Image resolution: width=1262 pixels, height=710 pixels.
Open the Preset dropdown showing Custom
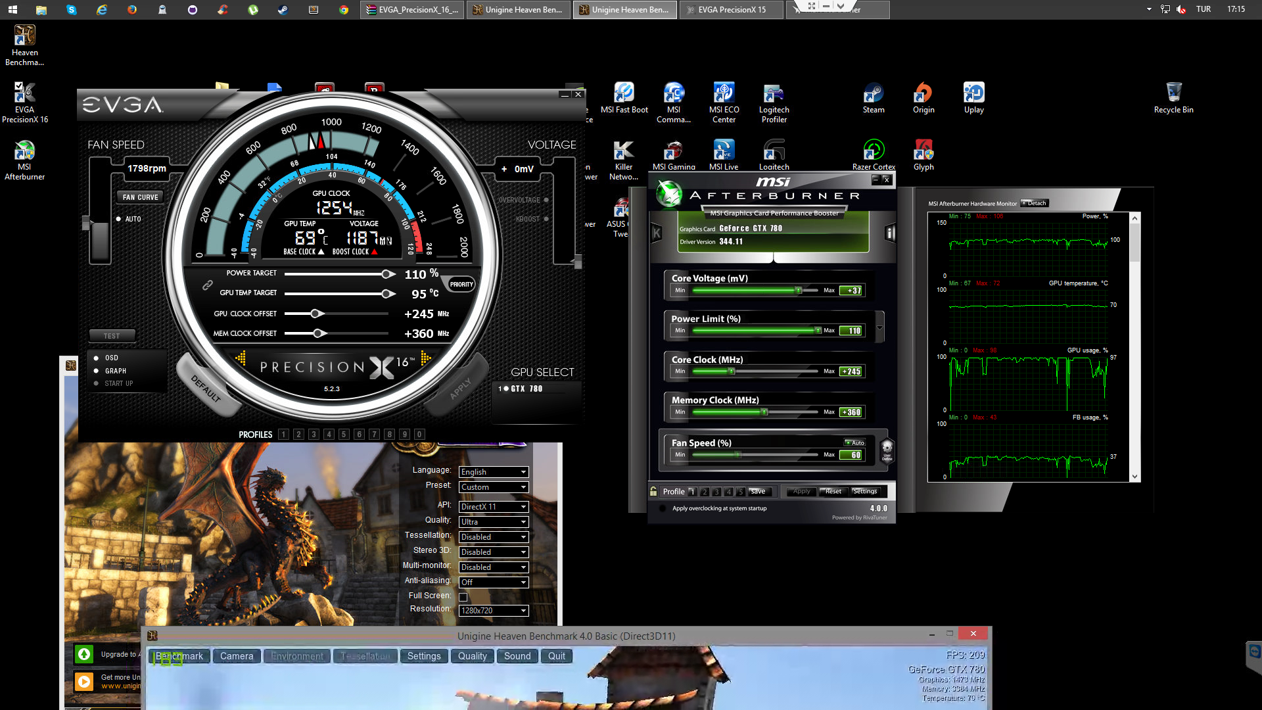[494, 487]
